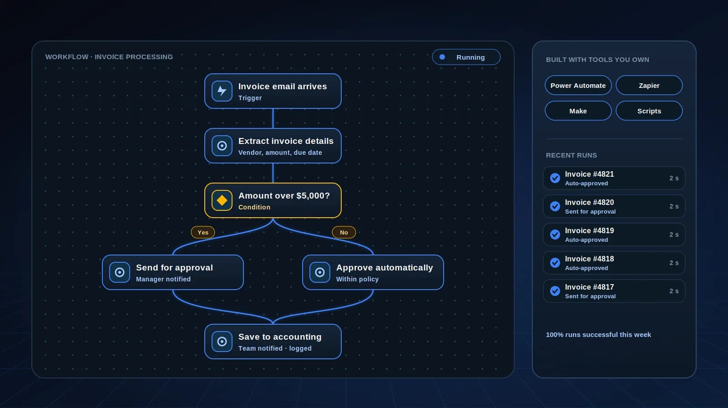Click the Within policy subtitle
728x408 pixels.
tap(357, 279)
